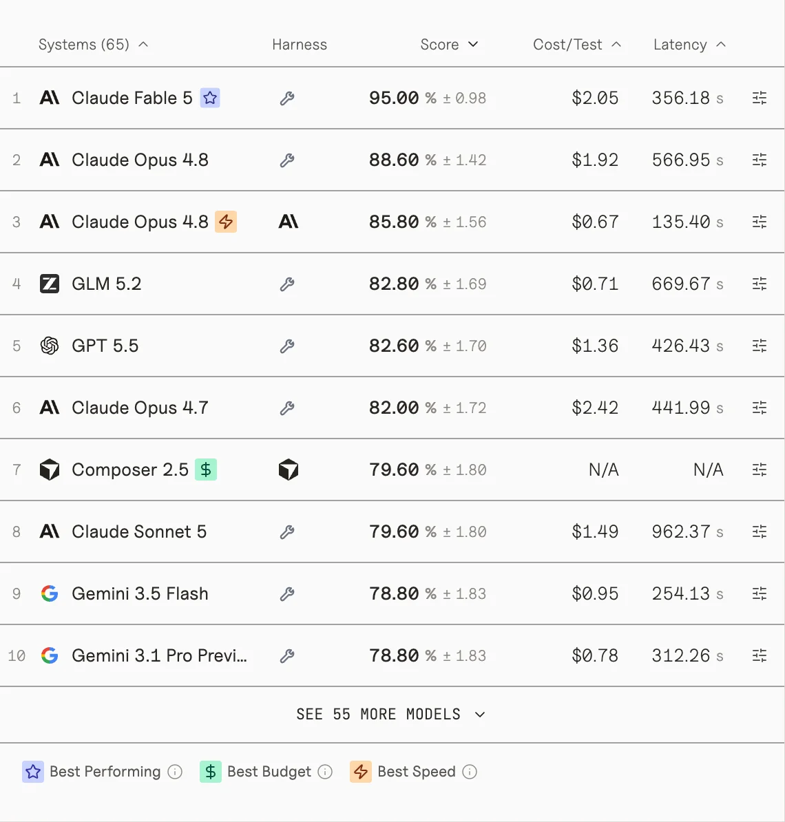Click the Cursor cube harness icon for Composer 2.5
Image resolution: width=785 pixels, height=822 pixels.
pos(289,470)
